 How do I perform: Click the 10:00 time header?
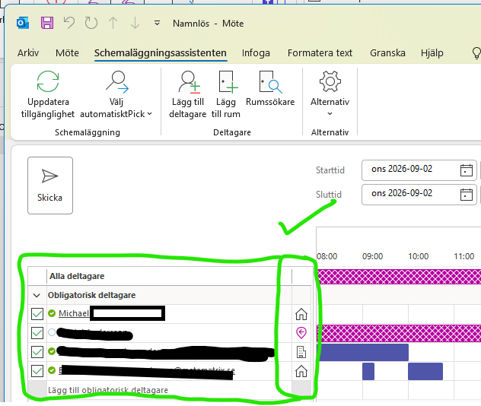pos(418,256)
